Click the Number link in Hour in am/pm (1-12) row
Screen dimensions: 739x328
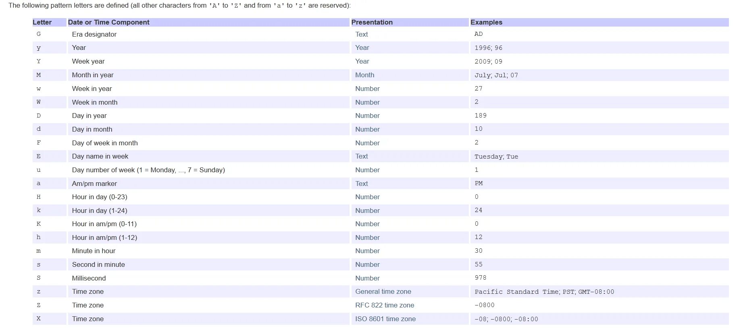(367, 237)
